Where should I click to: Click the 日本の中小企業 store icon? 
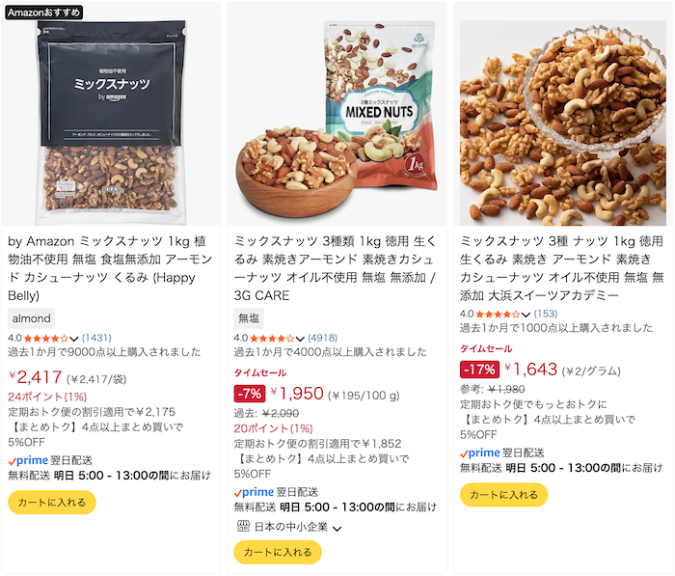click(x=243, y=526)
